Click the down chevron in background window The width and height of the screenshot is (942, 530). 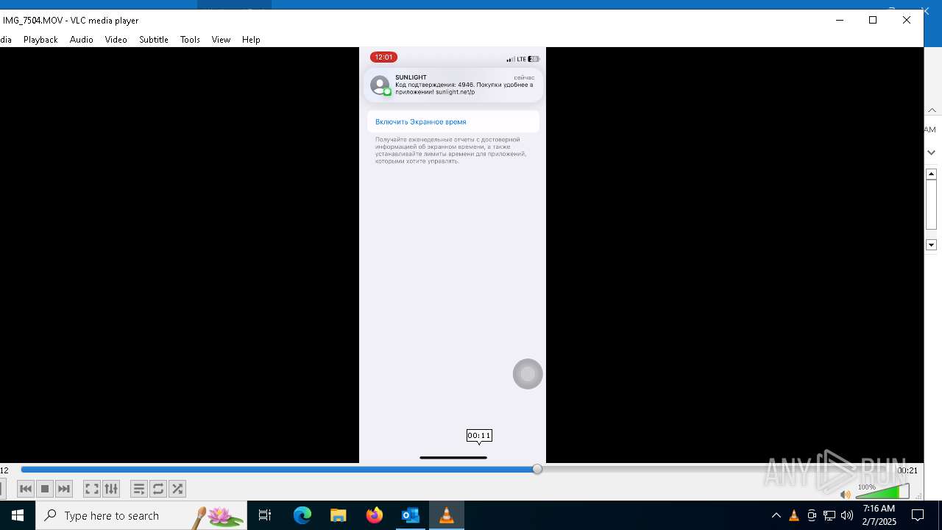(x=932, y=152)
